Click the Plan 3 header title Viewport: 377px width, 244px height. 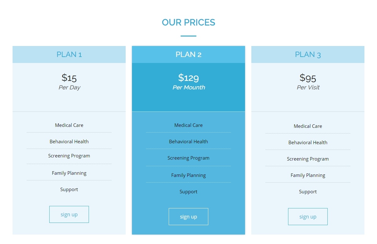tap(308, 54)
